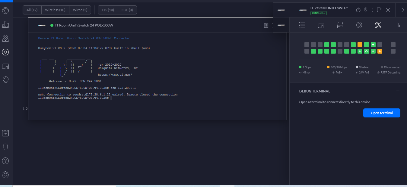Click the locate device pin icon

[x=366, y=10]
